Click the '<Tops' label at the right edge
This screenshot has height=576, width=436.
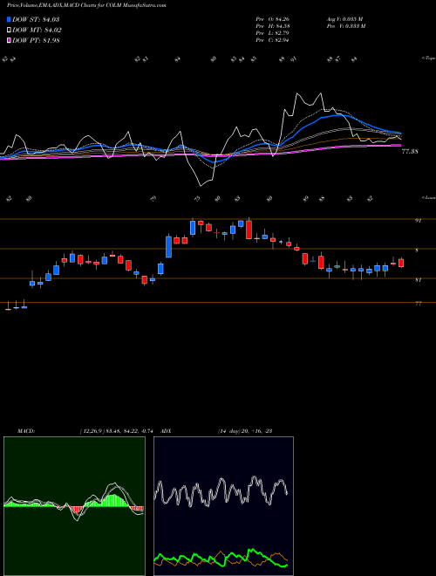click(x=428, y=58)
